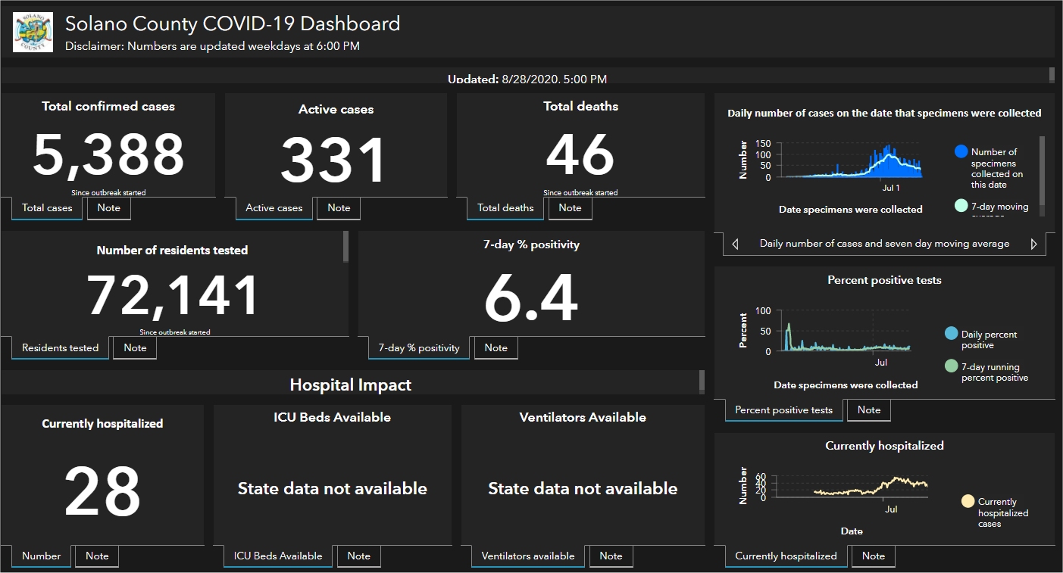Toggle Number of specimens collected legend circle
Image resolution: width=1063 pixels, height=573 pixels.
click(961, 151)
